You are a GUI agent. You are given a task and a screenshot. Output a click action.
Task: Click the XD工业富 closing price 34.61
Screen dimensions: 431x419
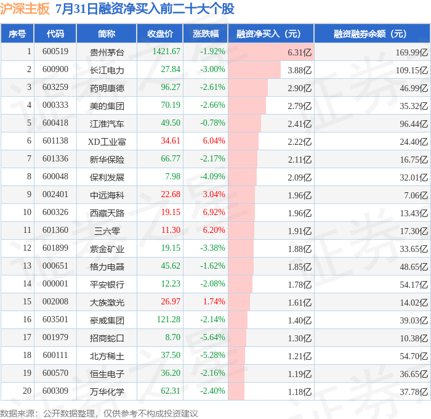170,141
